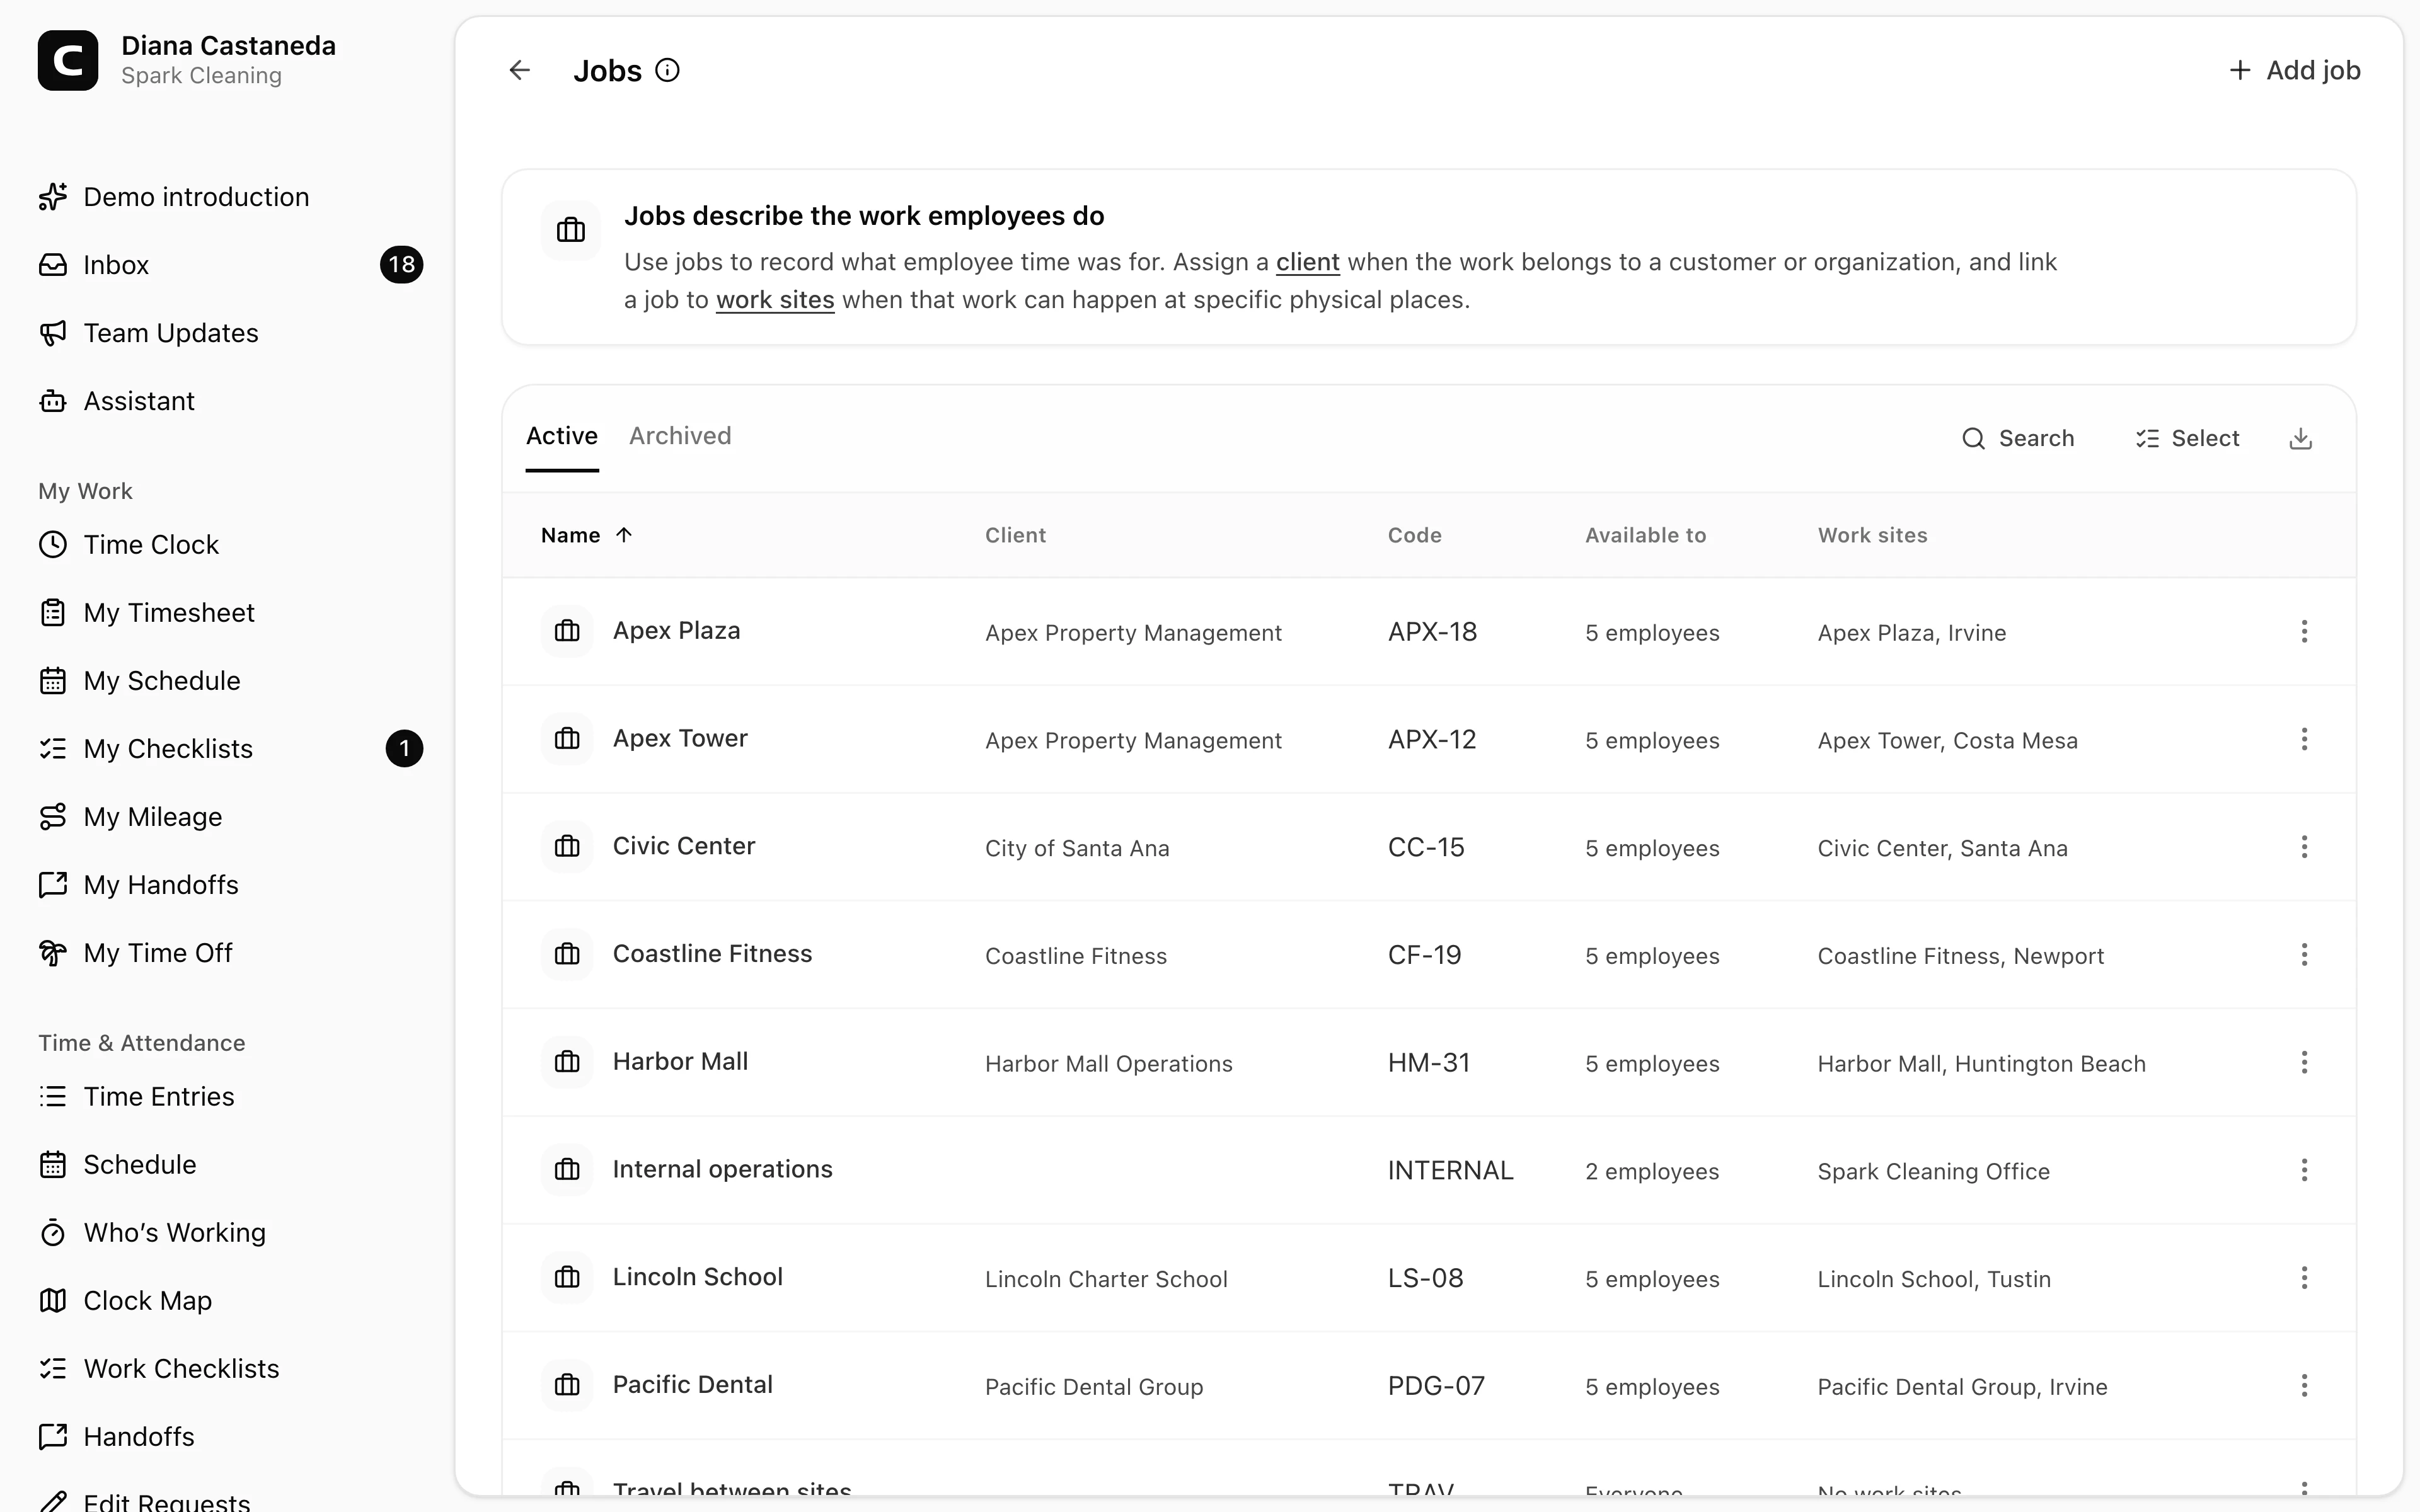Click the briefcase icon for Harbor Mall
Screen dimensions: 2420x1512
tap(567, 1062)
